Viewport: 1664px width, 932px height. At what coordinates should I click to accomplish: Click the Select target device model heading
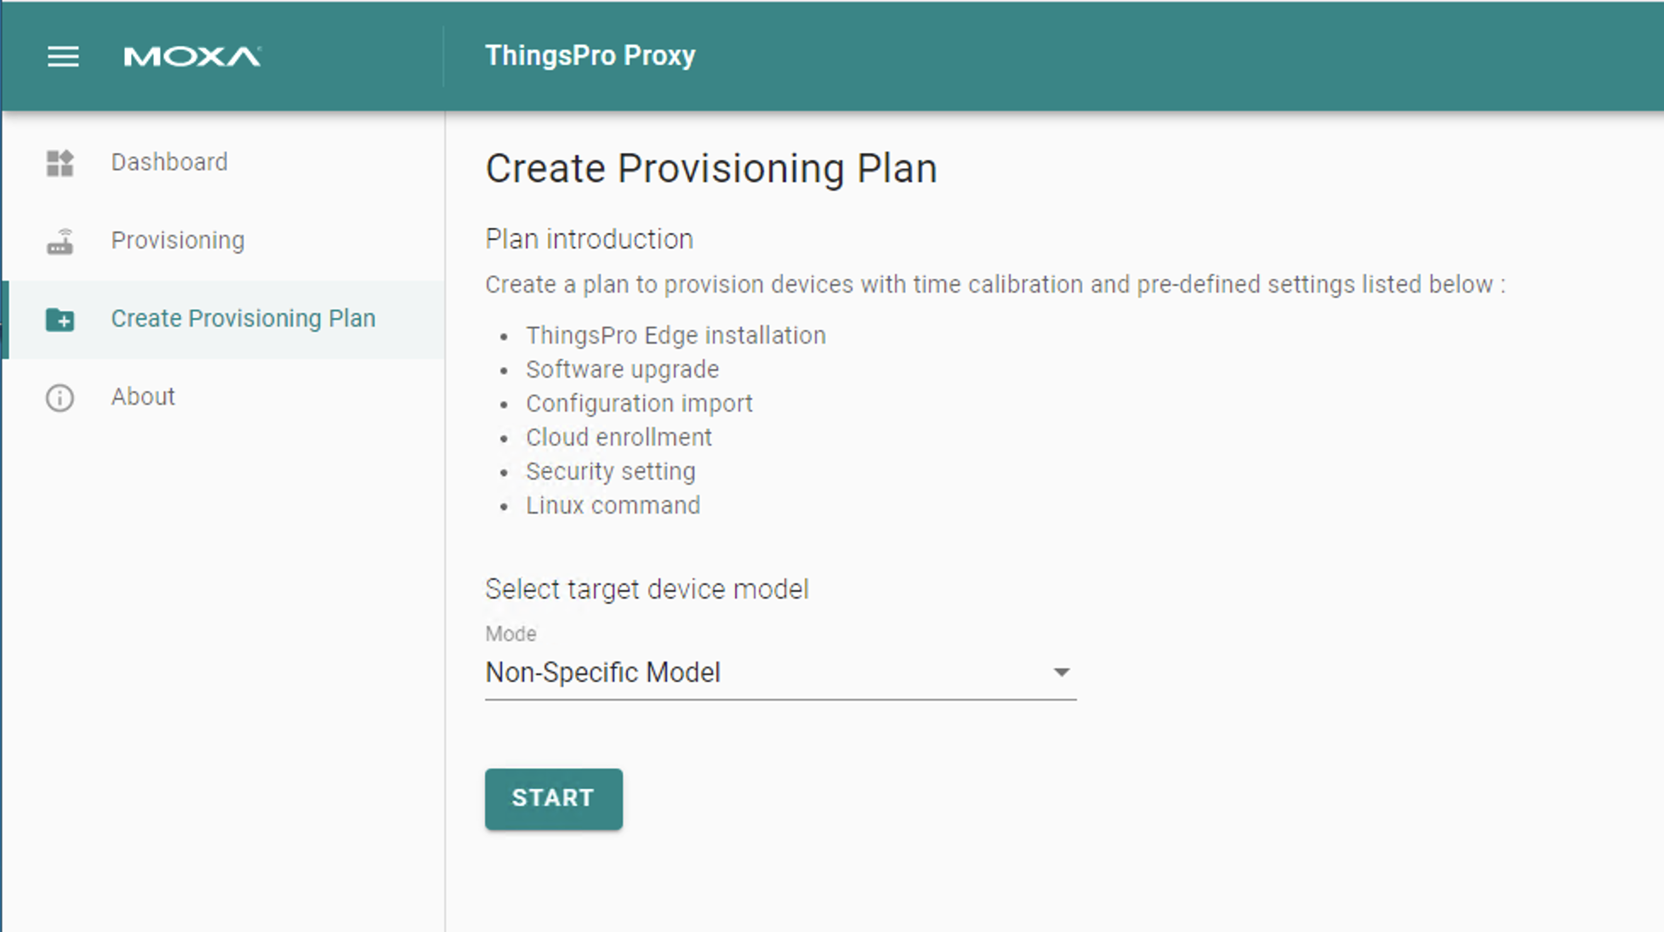coord(647,589)
